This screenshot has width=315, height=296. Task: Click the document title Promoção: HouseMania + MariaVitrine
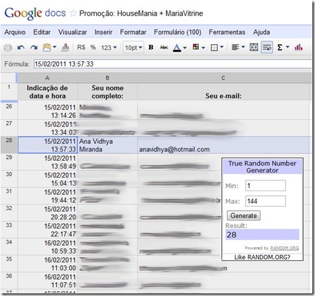coord(141,13)
